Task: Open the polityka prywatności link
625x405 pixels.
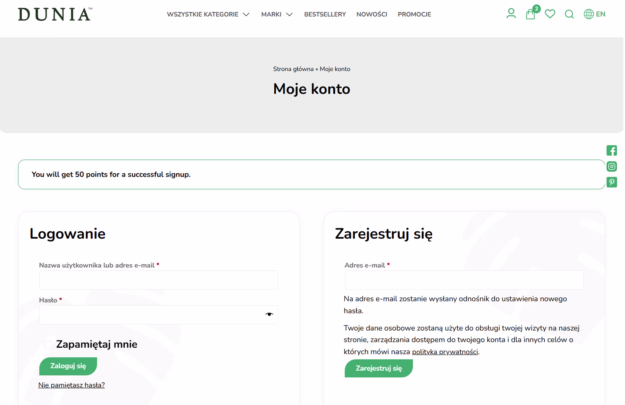Action: (445, 352)
